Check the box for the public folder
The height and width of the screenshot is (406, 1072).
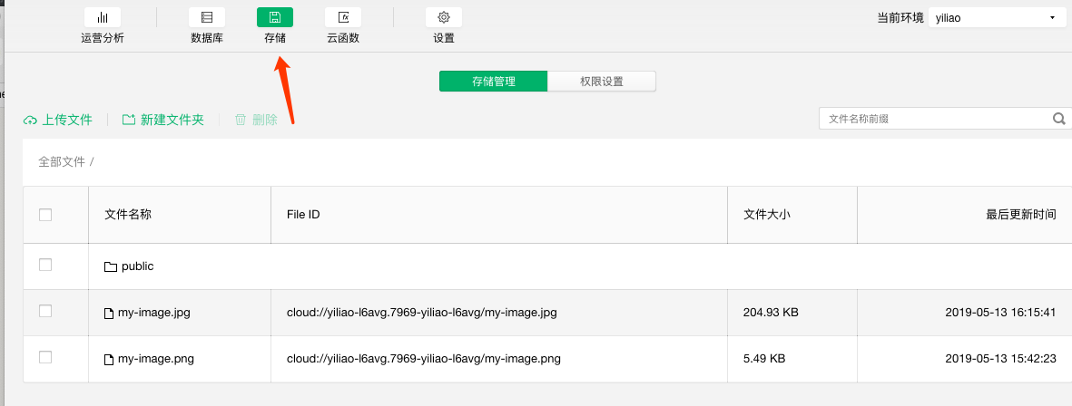[x=45, y=265]
